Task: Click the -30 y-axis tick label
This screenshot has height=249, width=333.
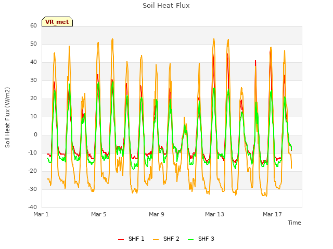Action: (x=32, y=189)
